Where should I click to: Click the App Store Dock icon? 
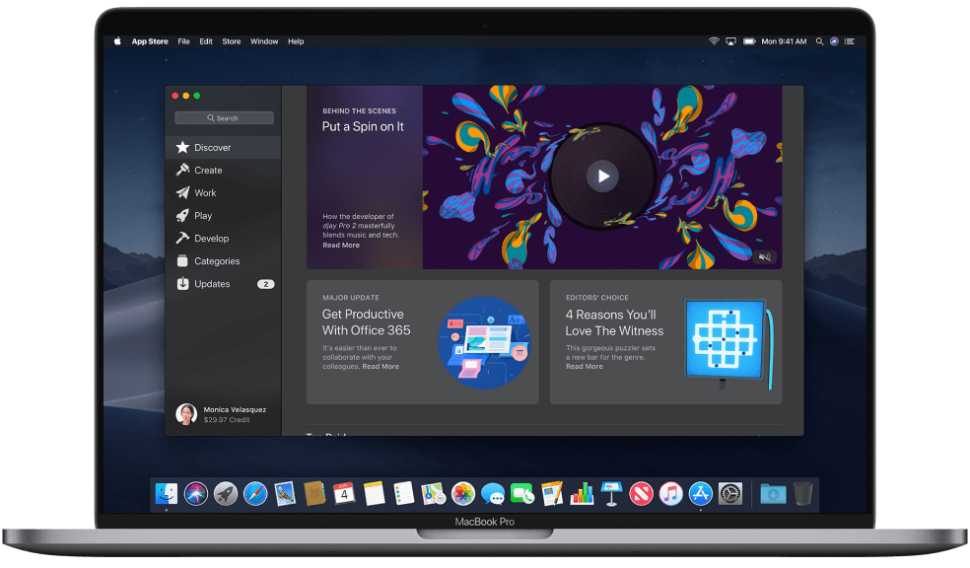pos(700,494)
